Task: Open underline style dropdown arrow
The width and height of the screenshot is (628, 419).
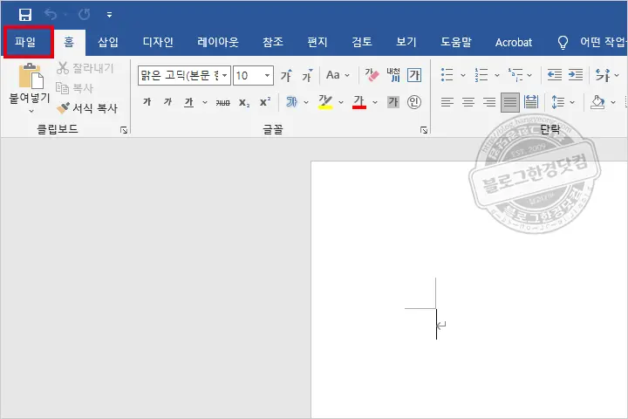Action: 205,103
